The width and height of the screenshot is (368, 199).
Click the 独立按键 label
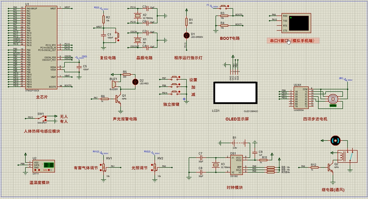(x=171, y=104)
